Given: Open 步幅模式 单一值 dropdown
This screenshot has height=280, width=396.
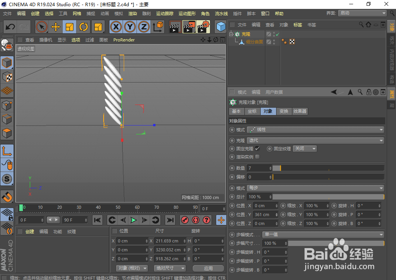Looking at the screenshot, I should tap(323, 235).
